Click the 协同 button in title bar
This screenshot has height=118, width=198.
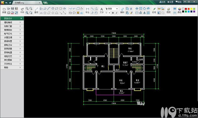(x=162, y=2)
